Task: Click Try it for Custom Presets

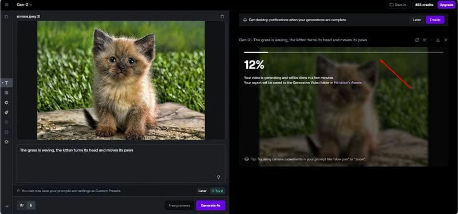Action: click(x=218, y=191)
